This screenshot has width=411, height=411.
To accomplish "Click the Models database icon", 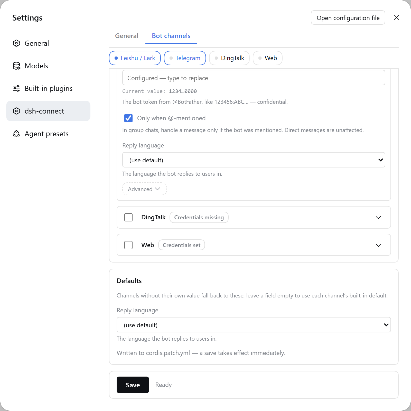I will pyautogui.click(x=16, y=66).
